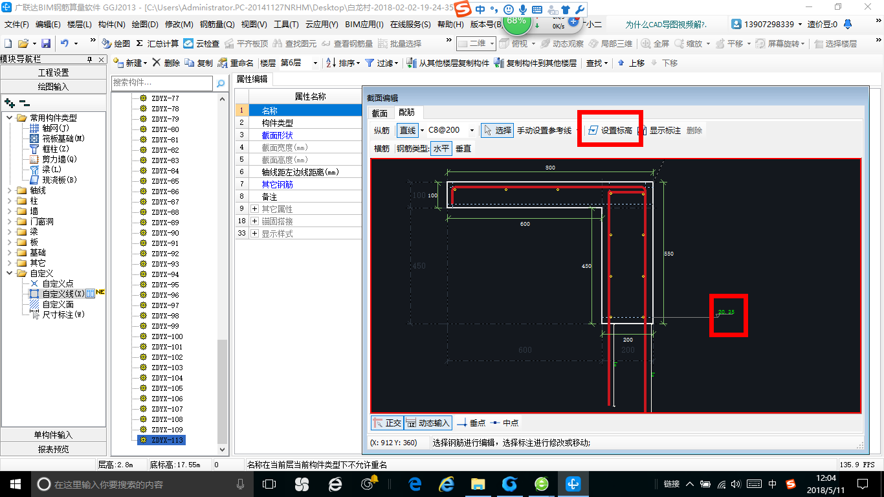Click the expand-all plus icon in navigator

point(9,102)
